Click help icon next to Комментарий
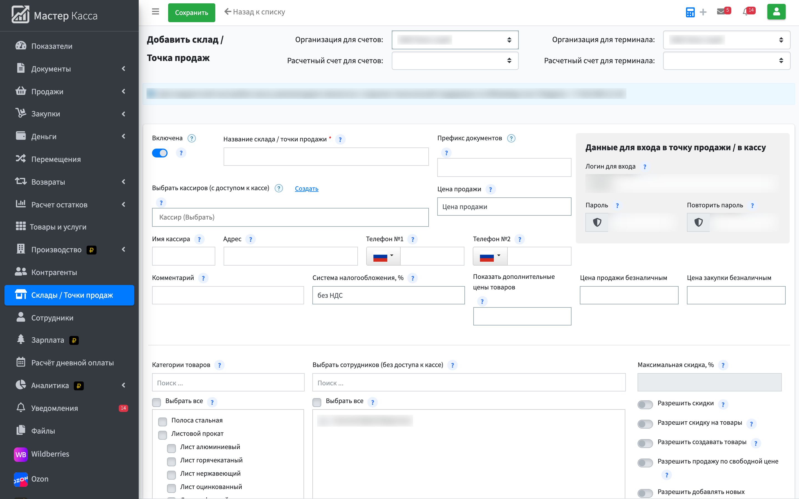799x499 pixels. [203, 278]
